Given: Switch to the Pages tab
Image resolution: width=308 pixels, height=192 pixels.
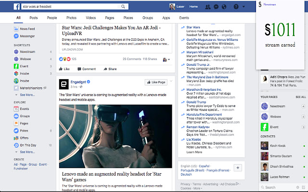Looking at the screenshot, I should [x=110, y=18].
